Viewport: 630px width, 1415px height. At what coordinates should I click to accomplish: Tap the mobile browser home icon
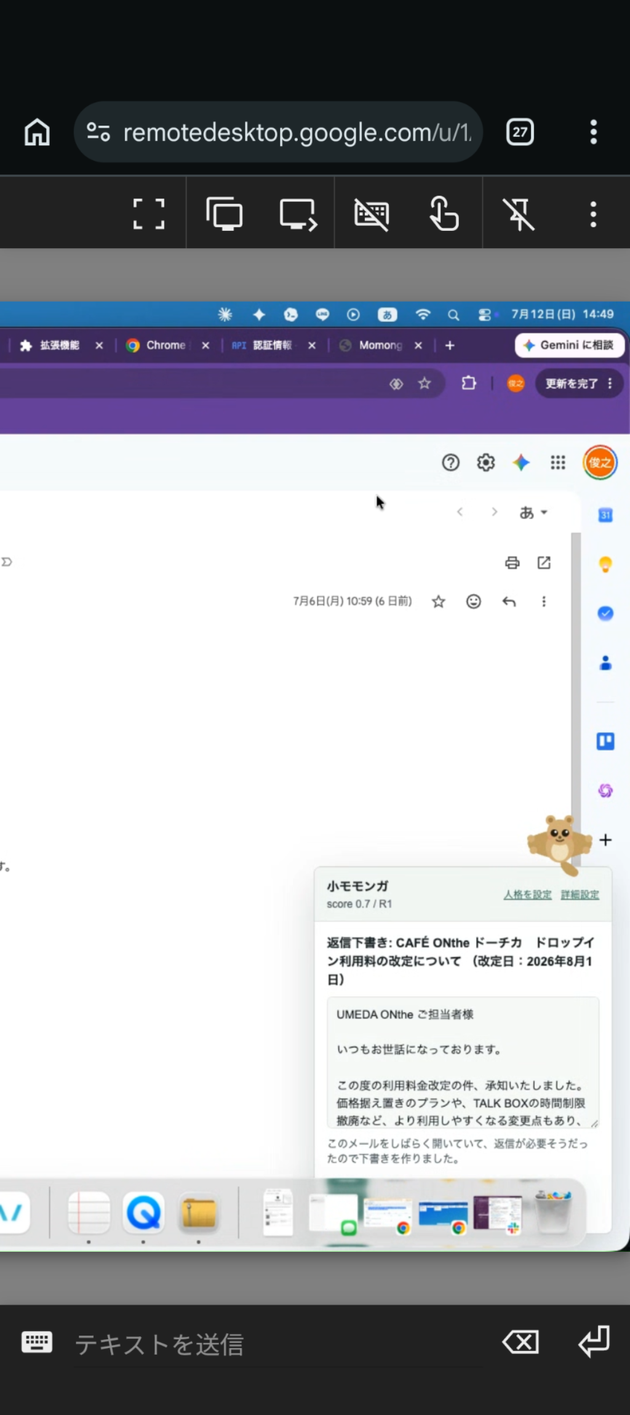pyautogui.click(x=37, y=132)
